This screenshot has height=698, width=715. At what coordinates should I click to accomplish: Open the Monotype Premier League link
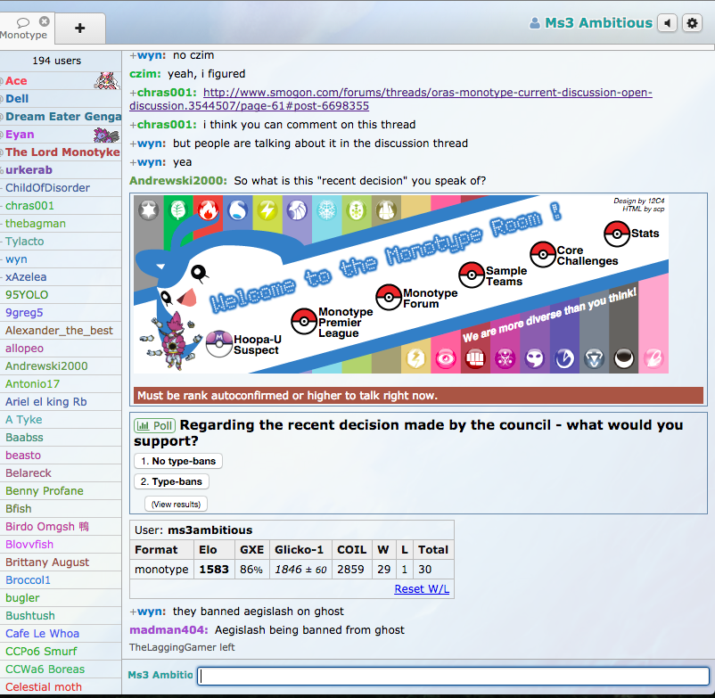click(x=345, y=323)
